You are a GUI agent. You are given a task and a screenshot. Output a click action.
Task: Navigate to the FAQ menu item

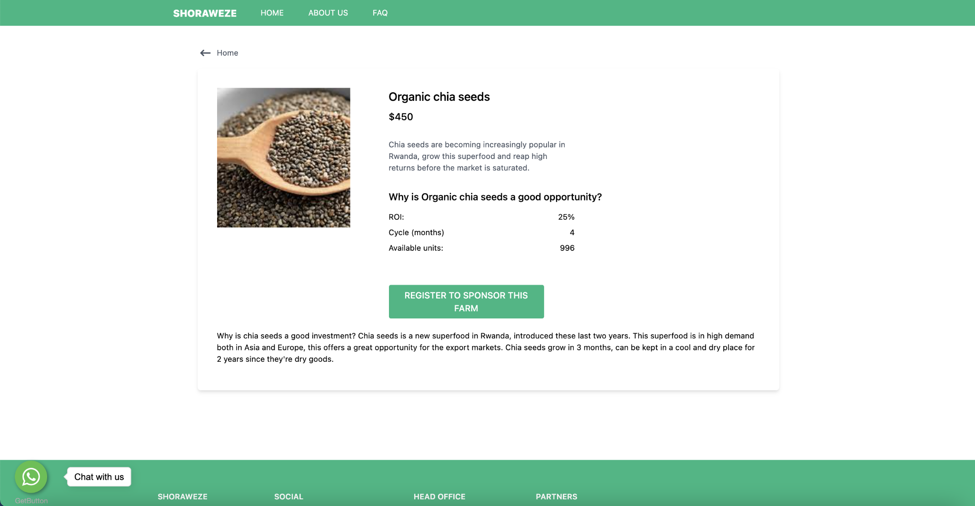click(380, 13)
